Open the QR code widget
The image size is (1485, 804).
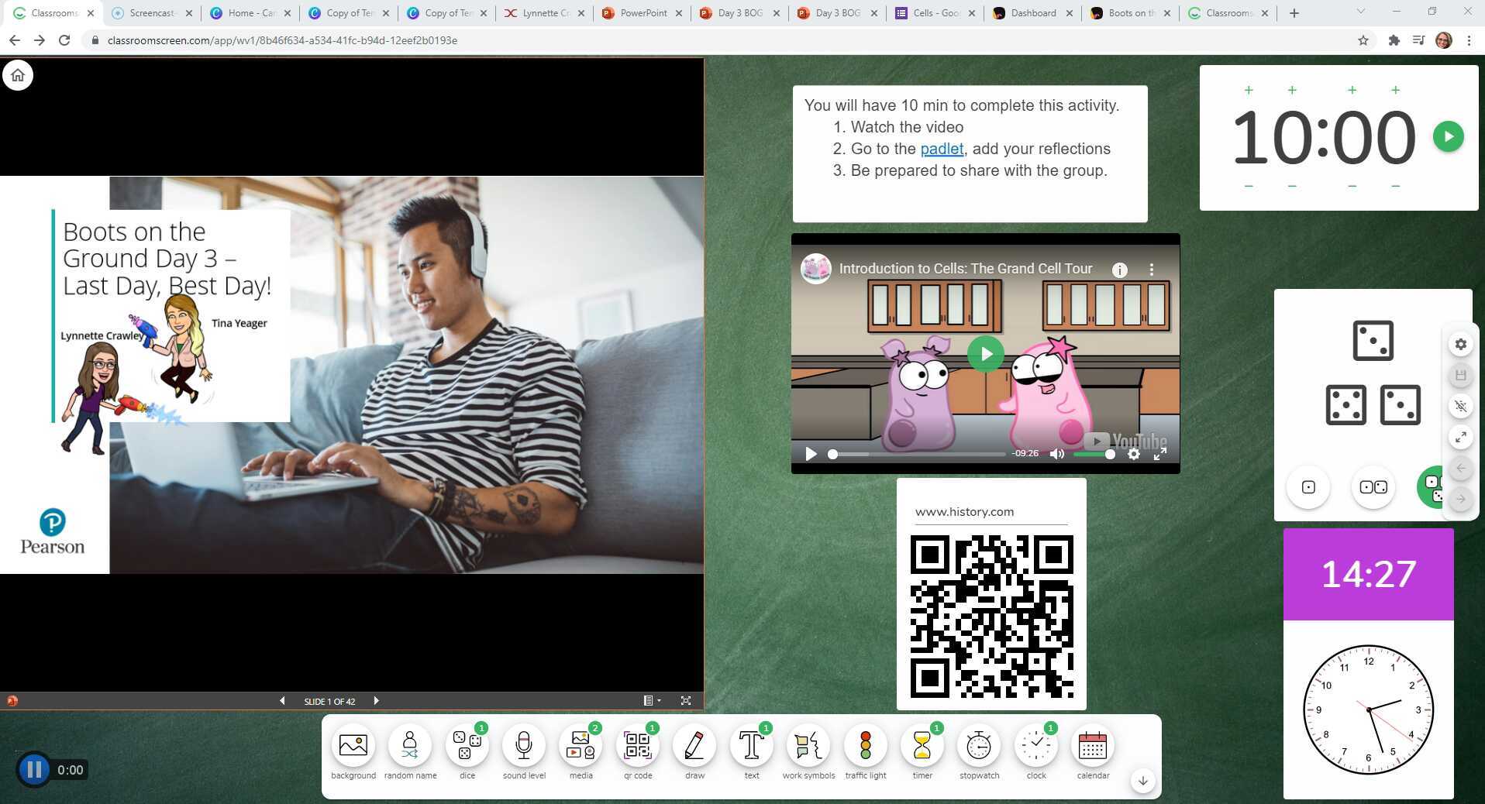tap(637, 746)
